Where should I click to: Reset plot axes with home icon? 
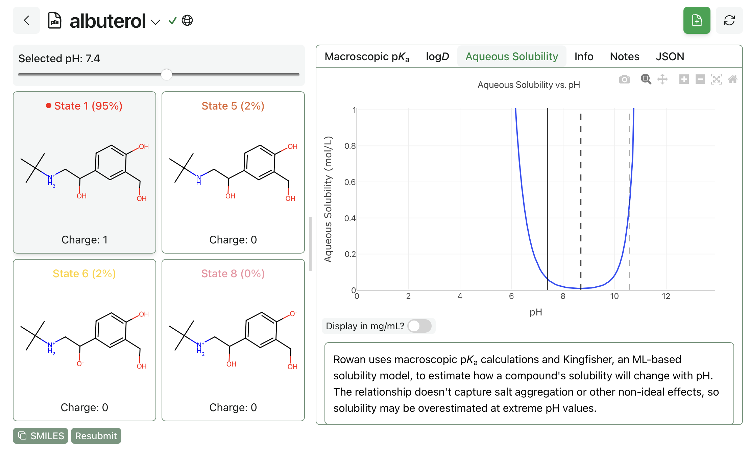pyautogui.click(x=733, y=79)
